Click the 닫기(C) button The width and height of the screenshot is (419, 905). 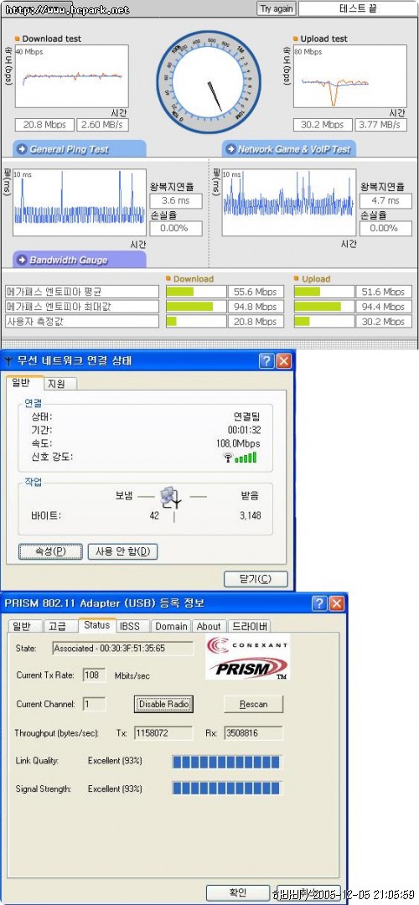coord(255,579)
